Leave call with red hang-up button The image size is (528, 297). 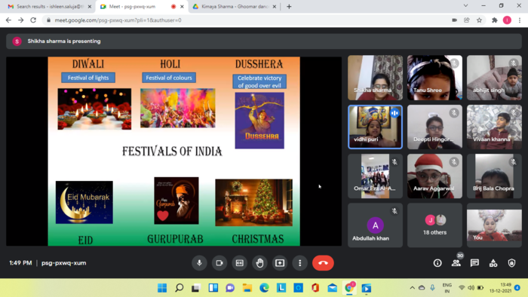pyautogui.click(x=323, y=262)
